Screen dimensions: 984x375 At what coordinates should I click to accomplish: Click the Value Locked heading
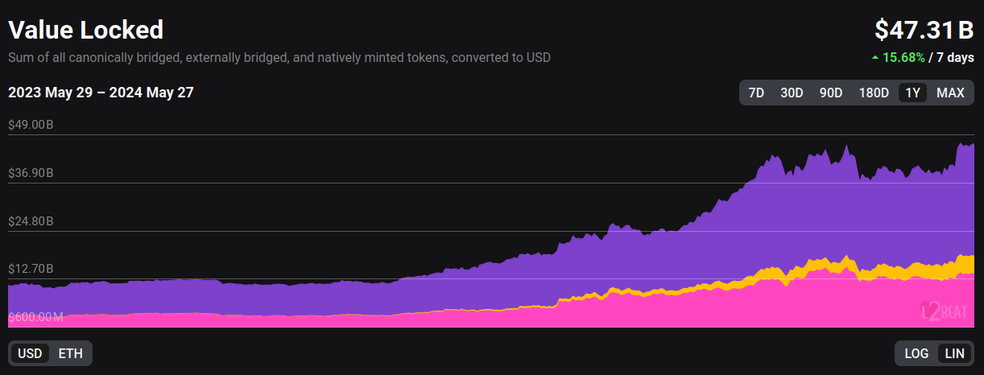tap(86, 30)
